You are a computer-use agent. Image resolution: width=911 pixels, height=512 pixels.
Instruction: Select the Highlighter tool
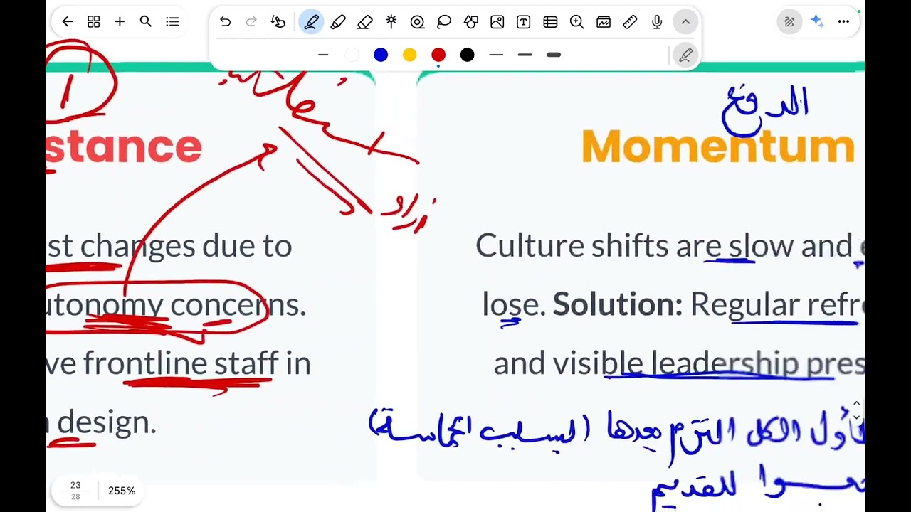[338, 22]
